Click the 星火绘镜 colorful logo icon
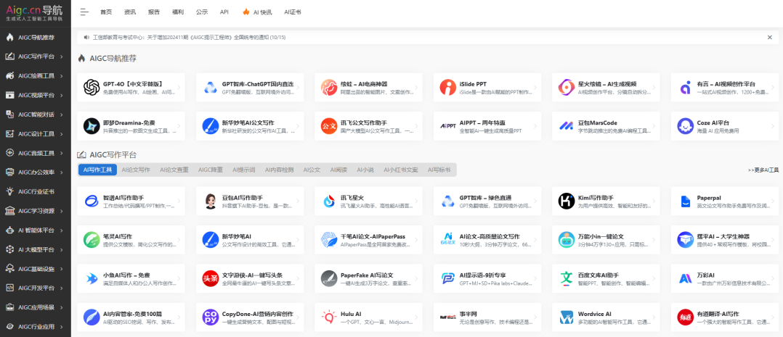This screenshot has height=337, width=783. pyautogui.click(x=567, y=87)
